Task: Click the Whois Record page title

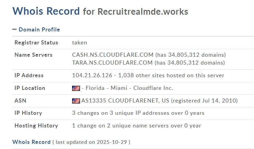Action: [x=46, y=11]
